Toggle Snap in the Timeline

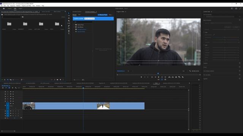pyautogui.click(x=6, y=88)
